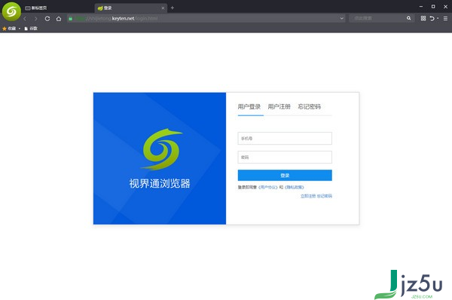Click the green padlock security icon
The height and width of the screenshot is (300, 452).
coord(70,18)
